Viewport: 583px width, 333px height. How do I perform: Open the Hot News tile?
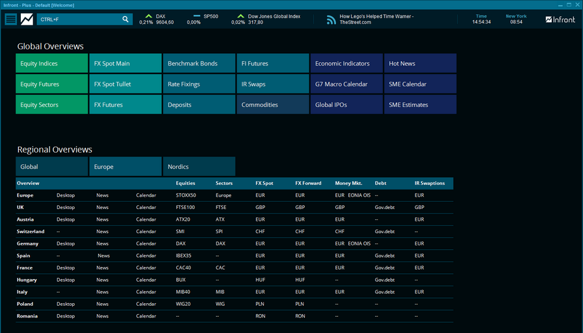pyautogui.click(x=420, y=64)
